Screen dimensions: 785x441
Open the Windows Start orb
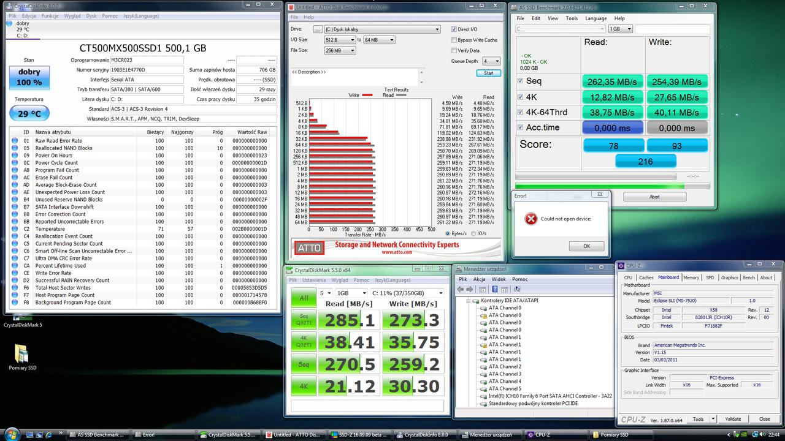tap(12, 434)
